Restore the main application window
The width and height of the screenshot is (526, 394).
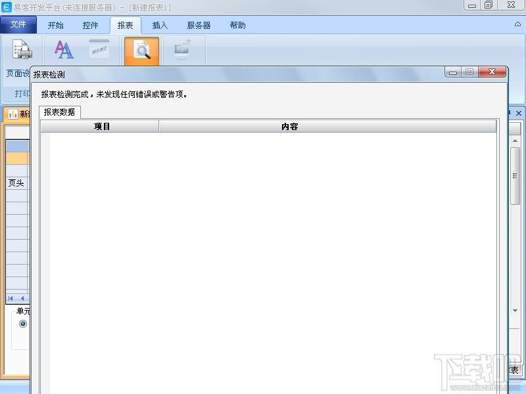point(489,5)
